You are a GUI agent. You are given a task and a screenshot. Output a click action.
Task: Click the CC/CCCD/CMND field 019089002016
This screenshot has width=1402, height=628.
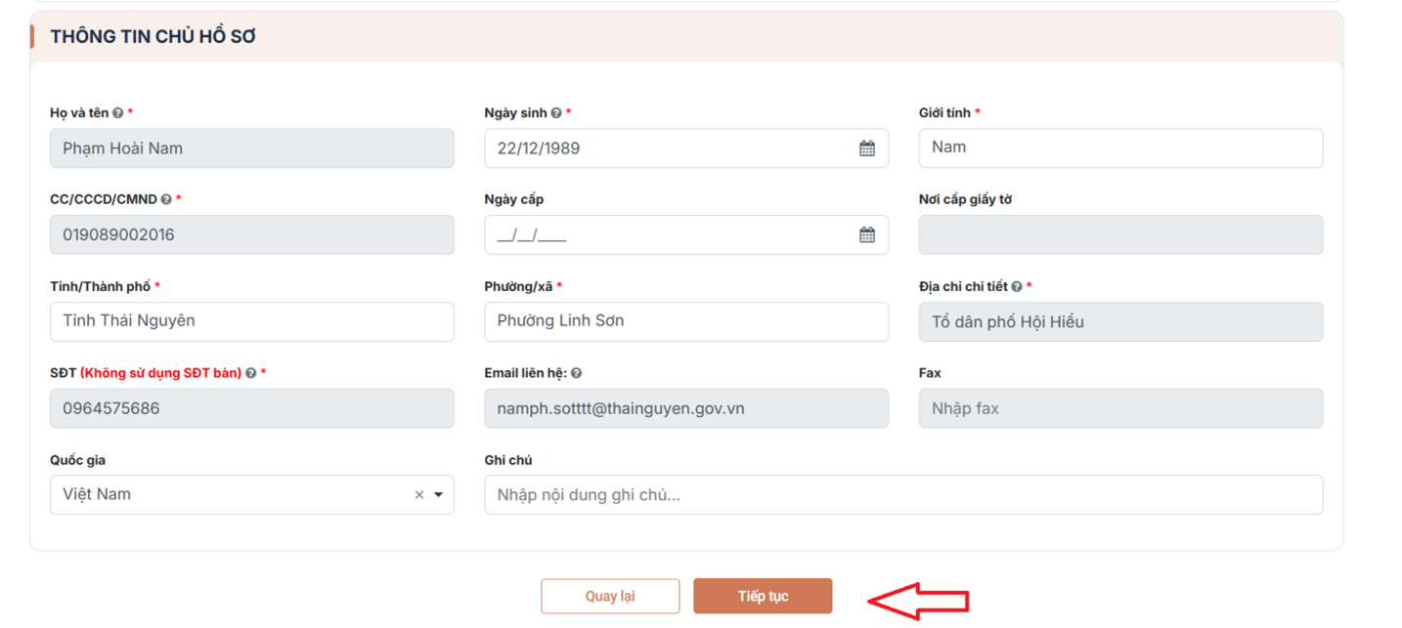coord(252,235)
